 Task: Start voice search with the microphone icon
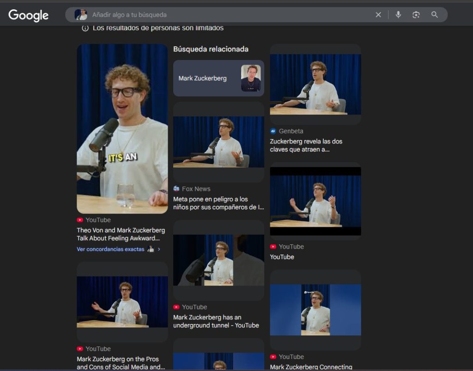398,15
